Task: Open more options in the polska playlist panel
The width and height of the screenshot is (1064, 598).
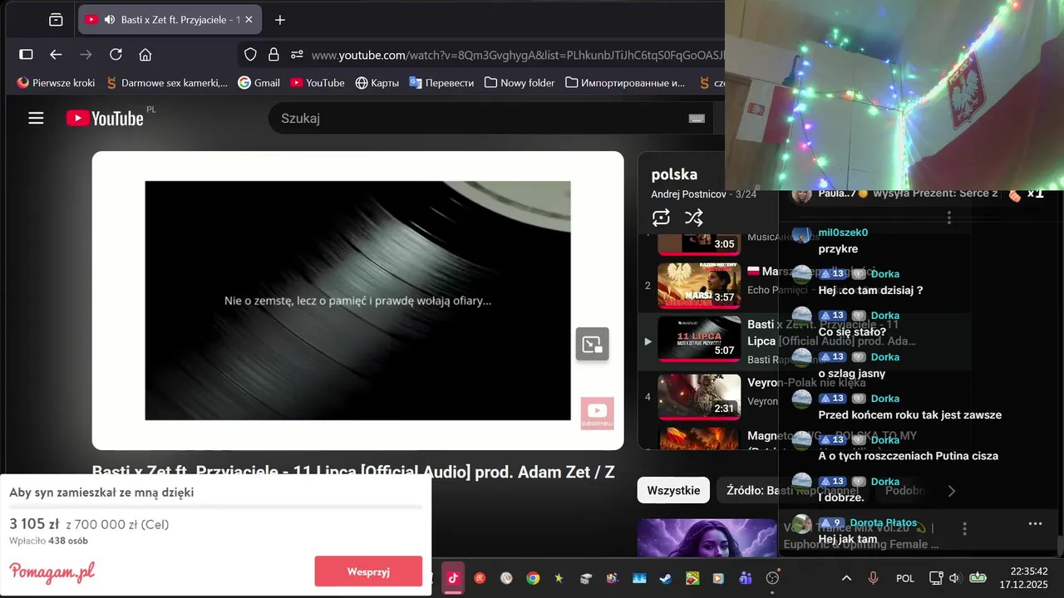Action: point(949,218)
